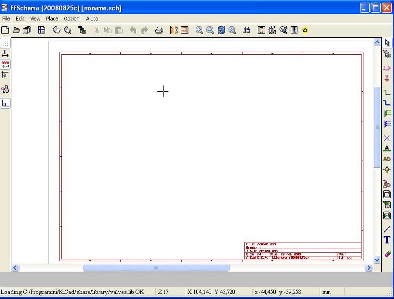Select the place text tool

[x=387, y=240]
